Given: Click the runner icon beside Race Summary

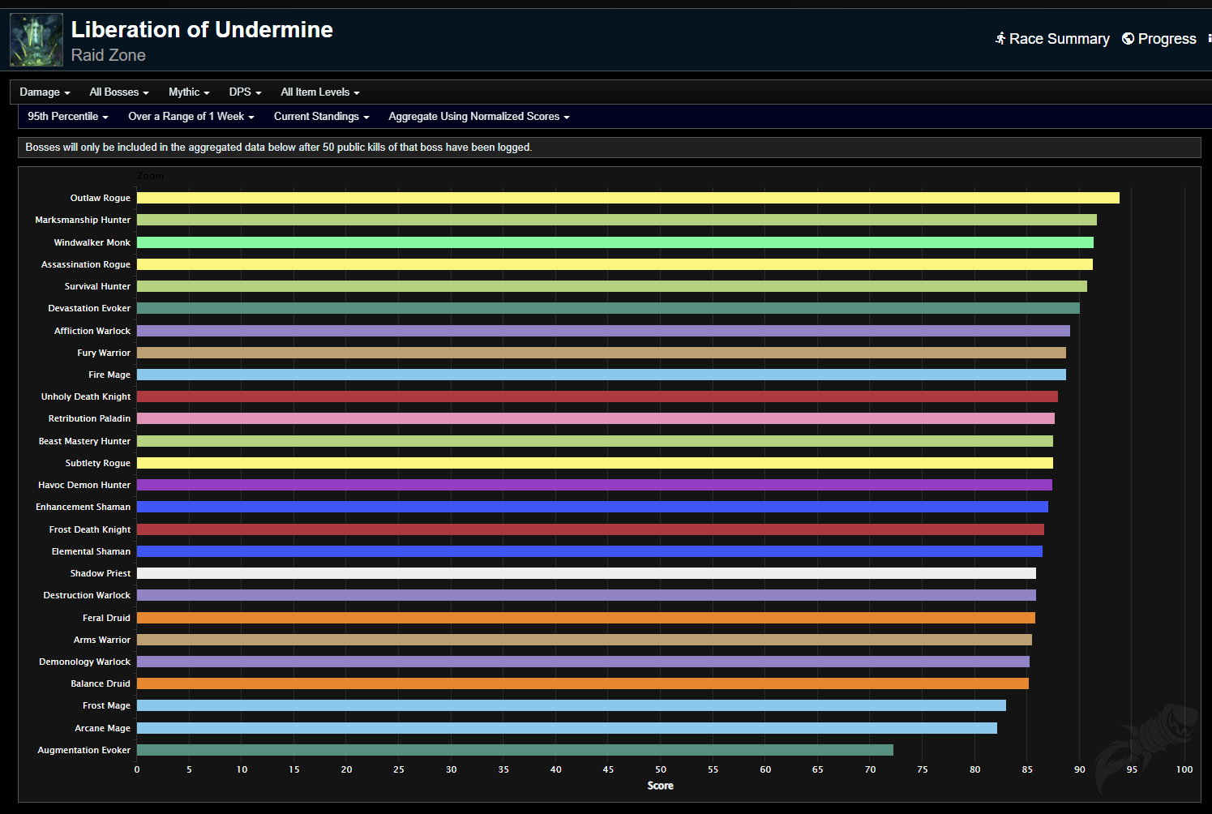Looking at the screenshot, I should (x=1003, y=38).
